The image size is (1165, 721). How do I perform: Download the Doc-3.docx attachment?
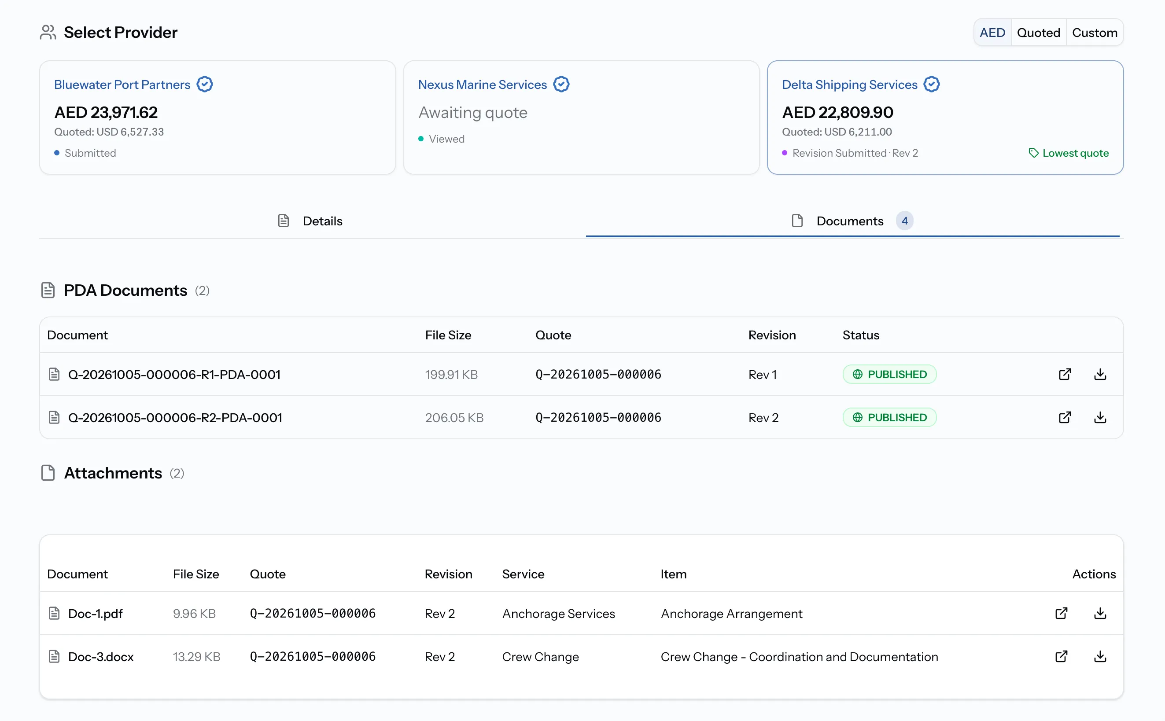(1100, 657)
